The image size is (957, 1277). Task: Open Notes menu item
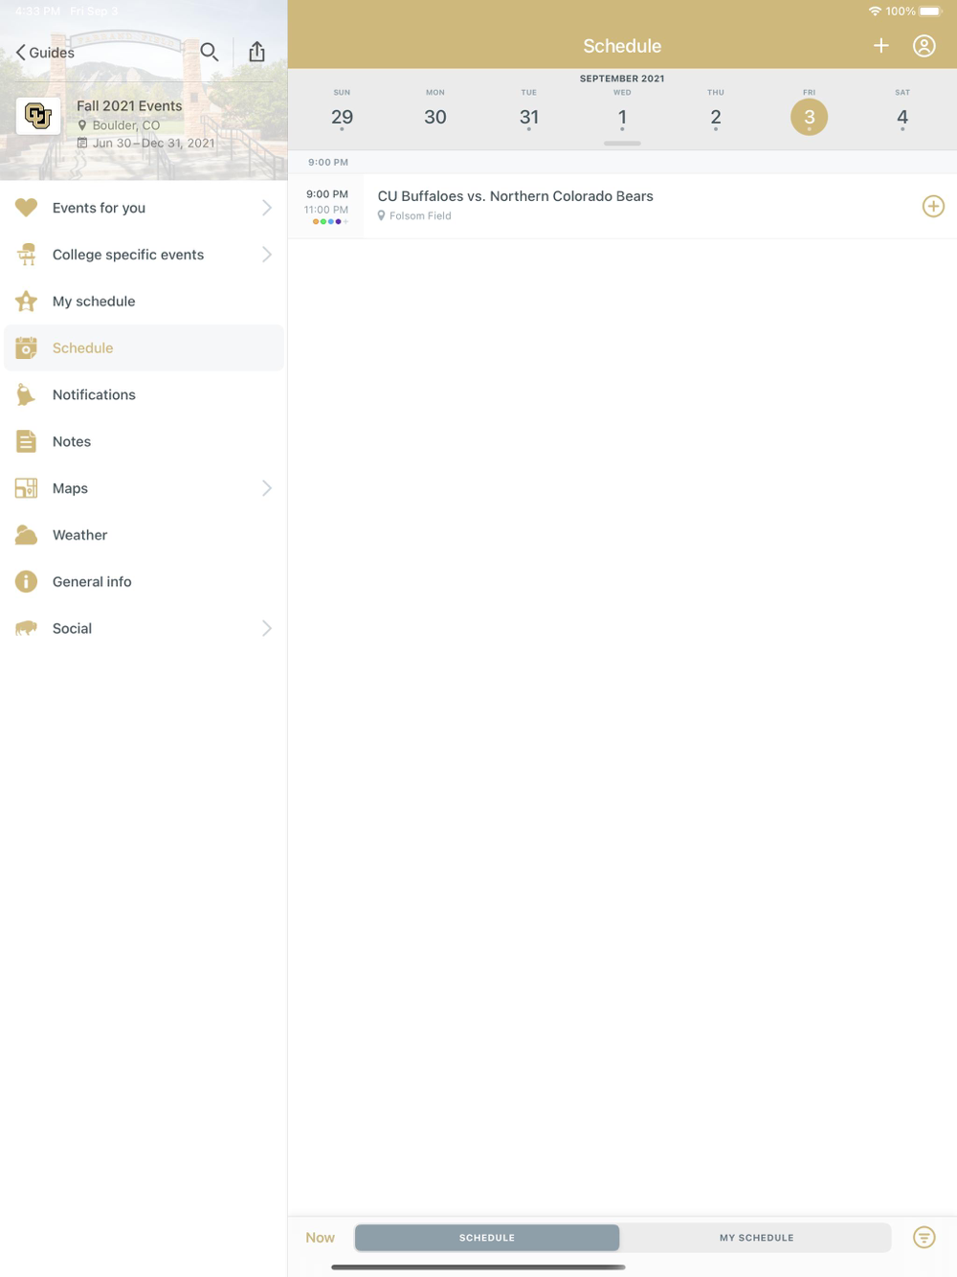pyautogui.click(x=144, y=441)
